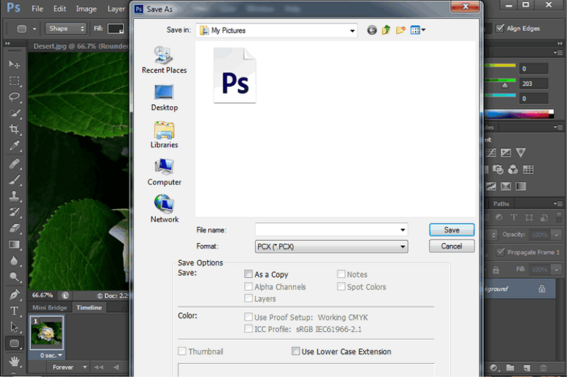The image size is (567, 377).
Task: Select the Eraser tool
Action: (x=14, y=228)
